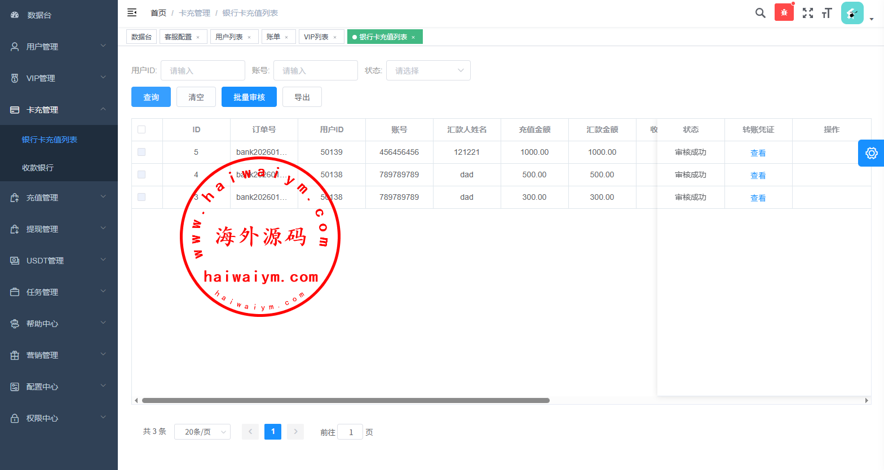
Task: Select 收款银行 in the sidebar submenu
Action: [38, 168]
